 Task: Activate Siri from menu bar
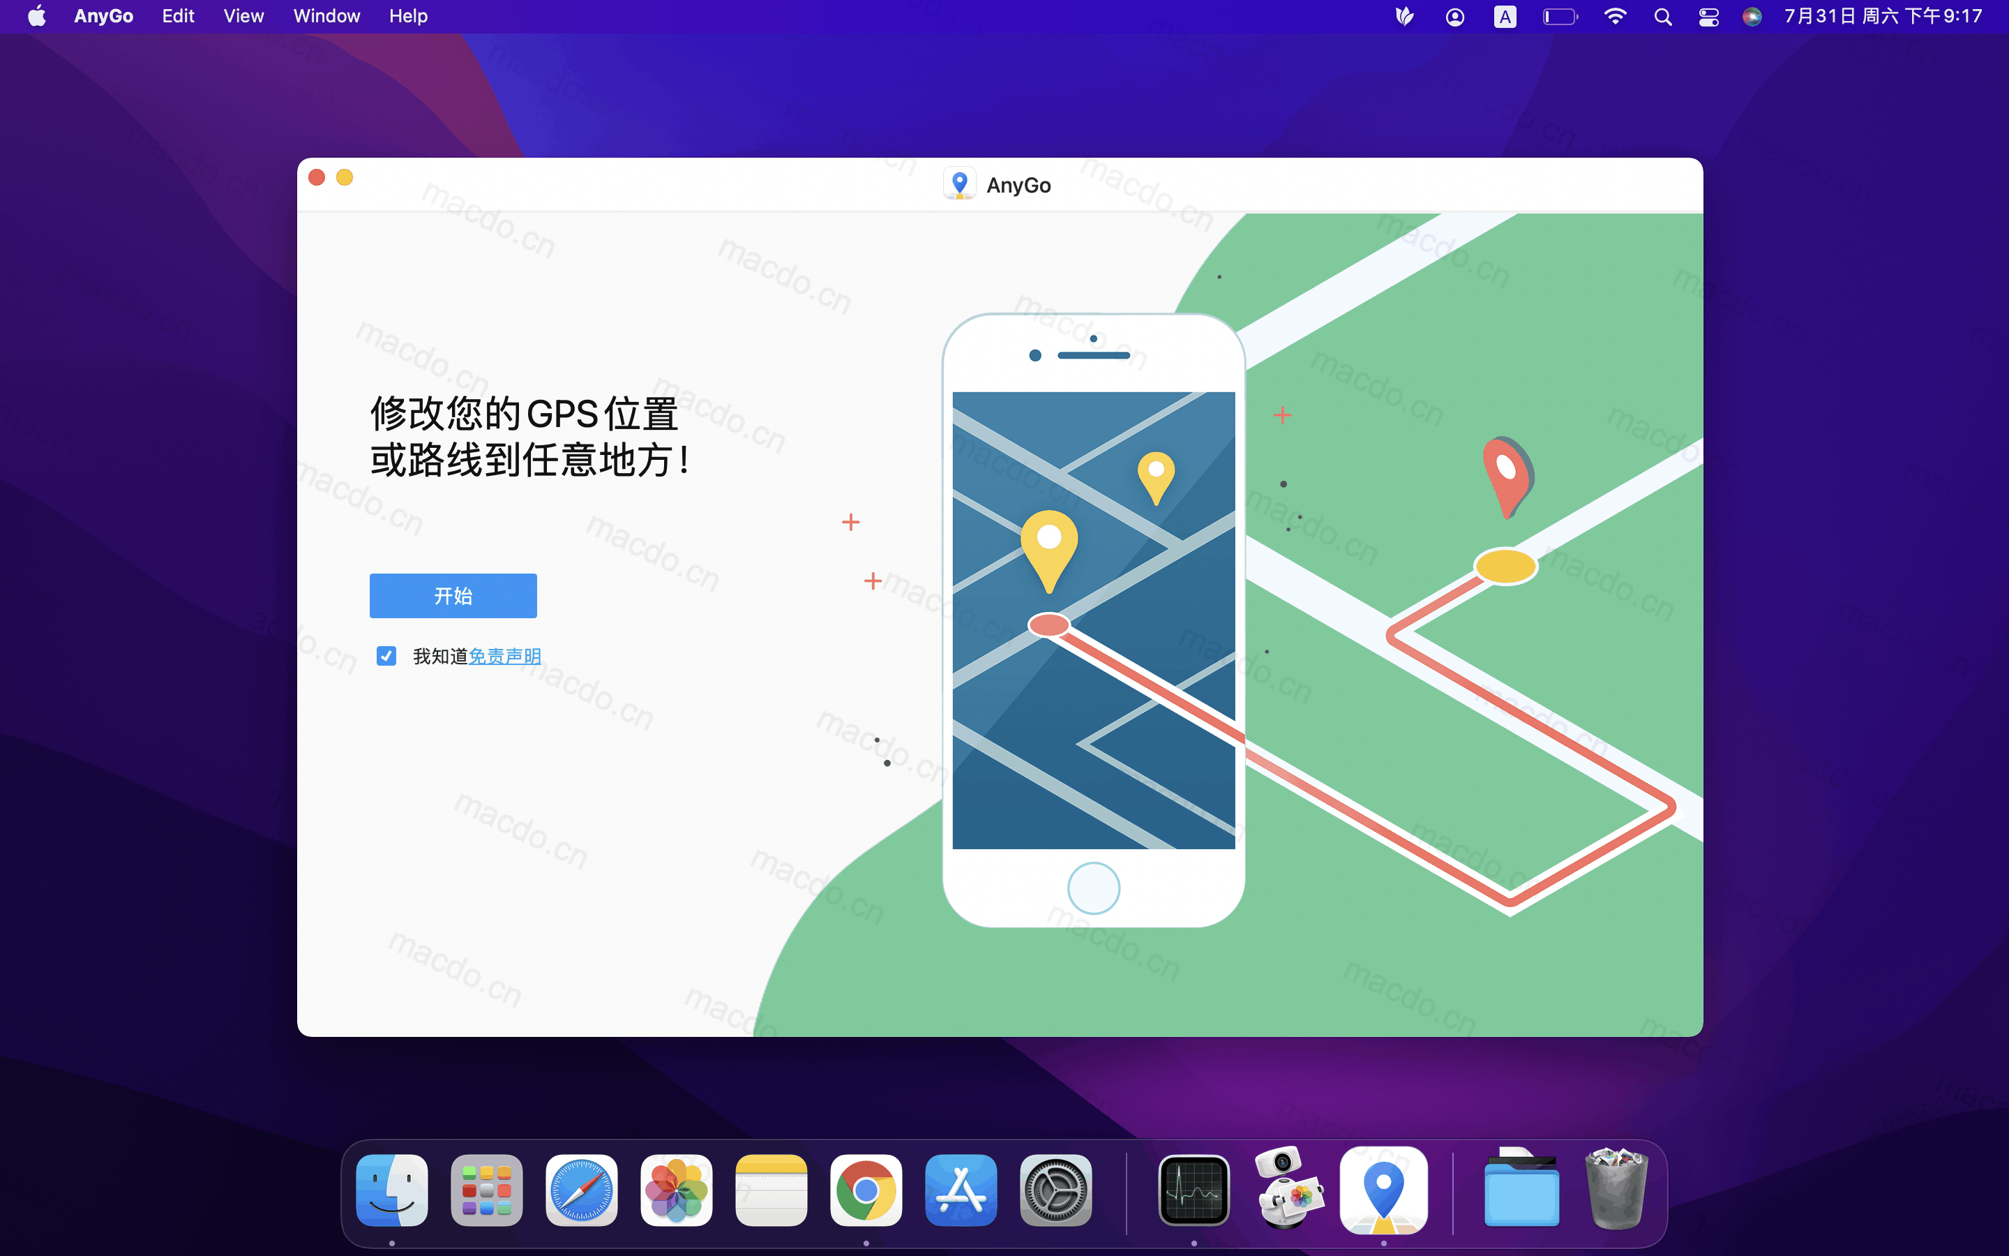[1752, 17]
